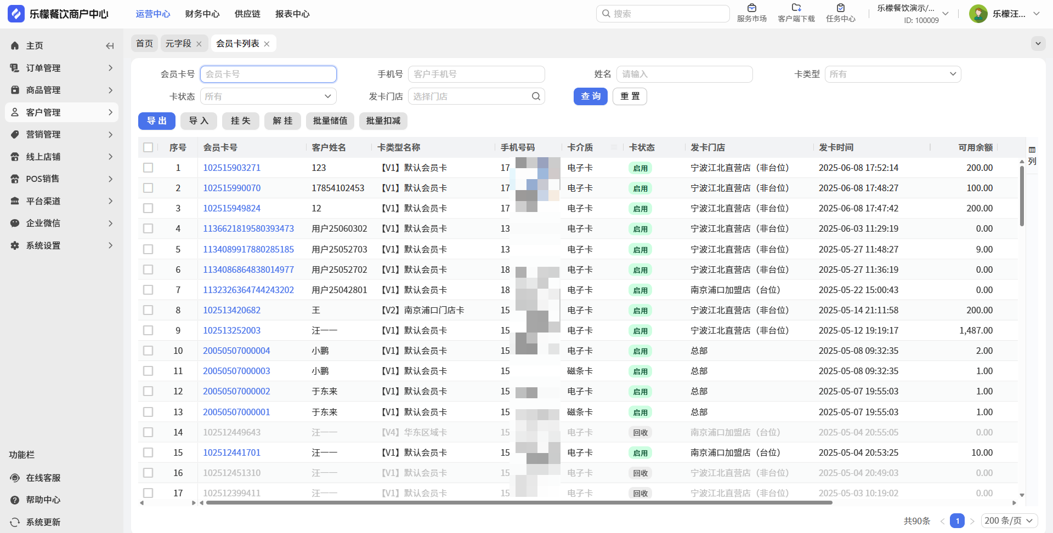The image size is (1053, 533).
Task: Close the 会员卡列表 tab
Action: click(x=267, y=44)
